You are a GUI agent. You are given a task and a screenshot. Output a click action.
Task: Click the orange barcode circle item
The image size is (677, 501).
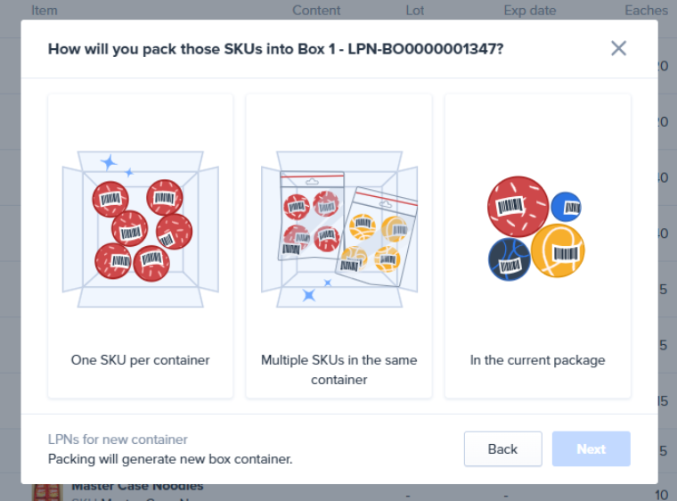558,250
